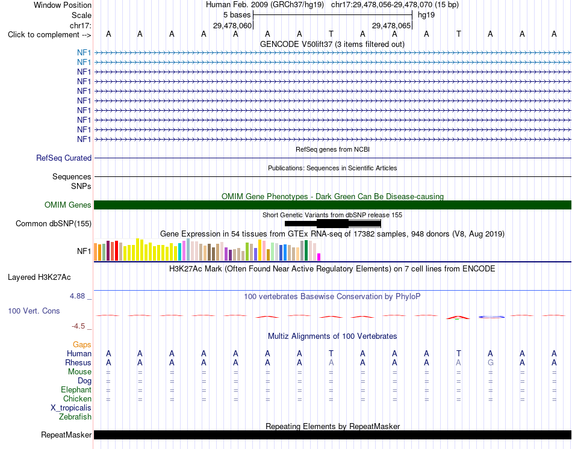Viewport: 572px width, 449px height.
Task: Select the RefSeq Curated track label
Action: pyautogui.click(x=64, y=158)
